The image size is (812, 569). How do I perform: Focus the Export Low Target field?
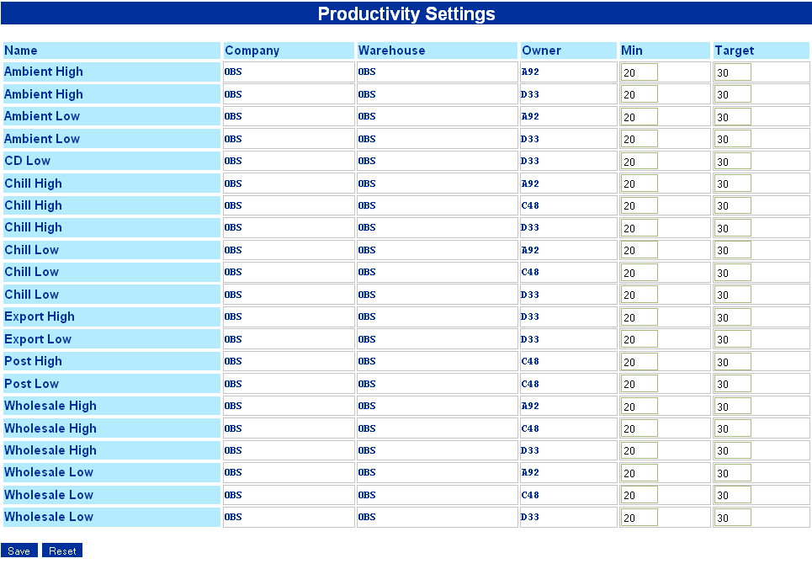[x=733, y=339]
